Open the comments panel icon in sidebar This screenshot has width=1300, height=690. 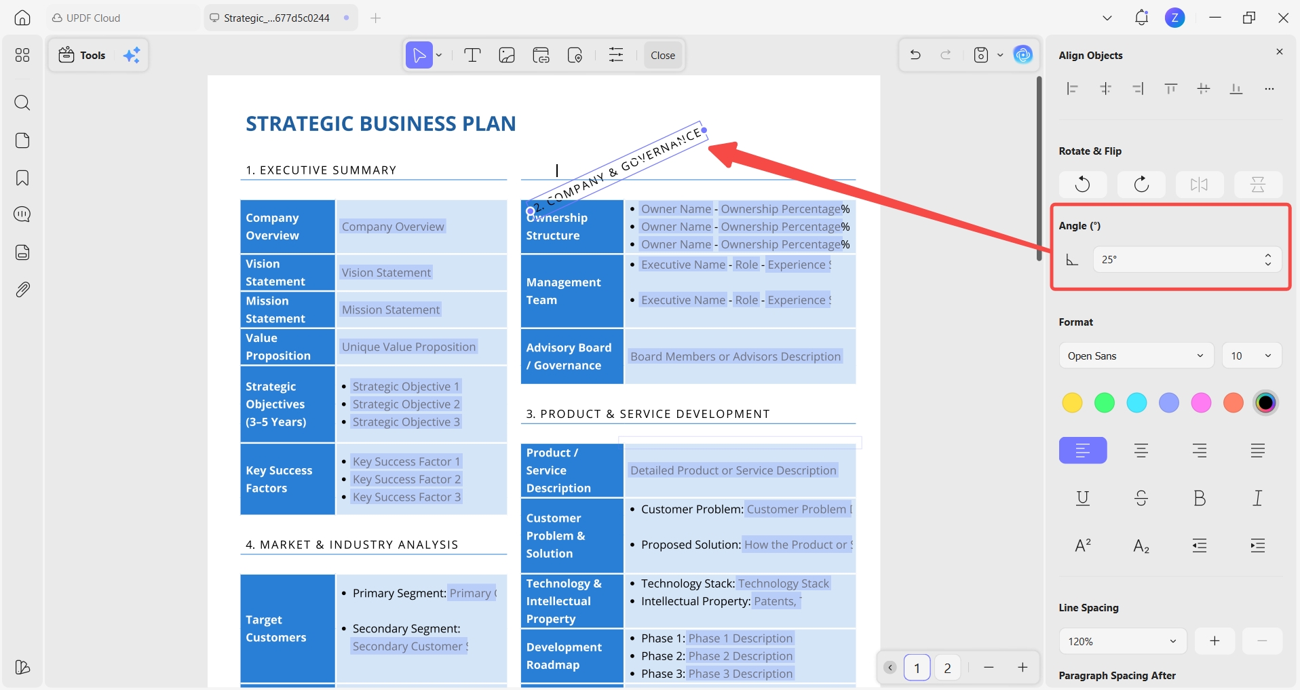(22, 214)
